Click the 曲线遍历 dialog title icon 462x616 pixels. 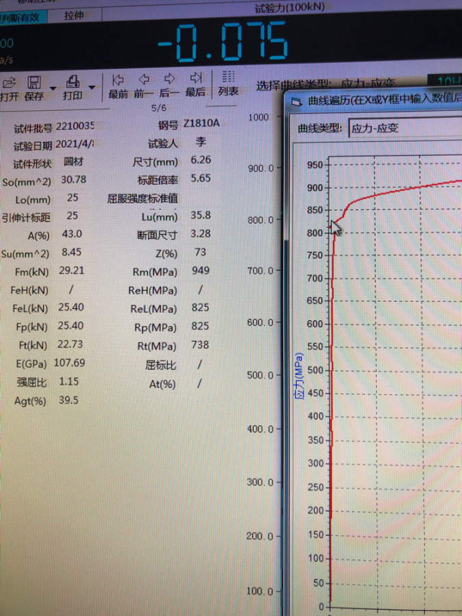pos(296,102)
